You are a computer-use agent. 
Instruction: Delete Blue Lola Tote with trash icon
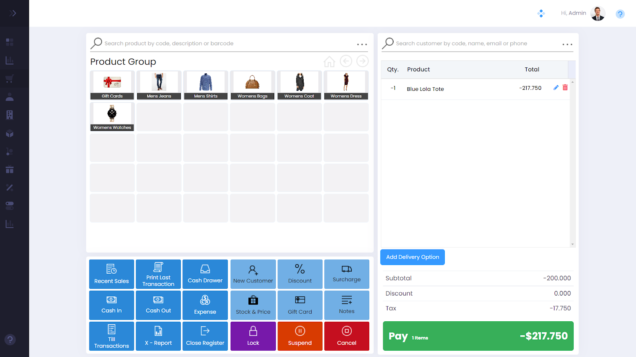tap(565, 88)
